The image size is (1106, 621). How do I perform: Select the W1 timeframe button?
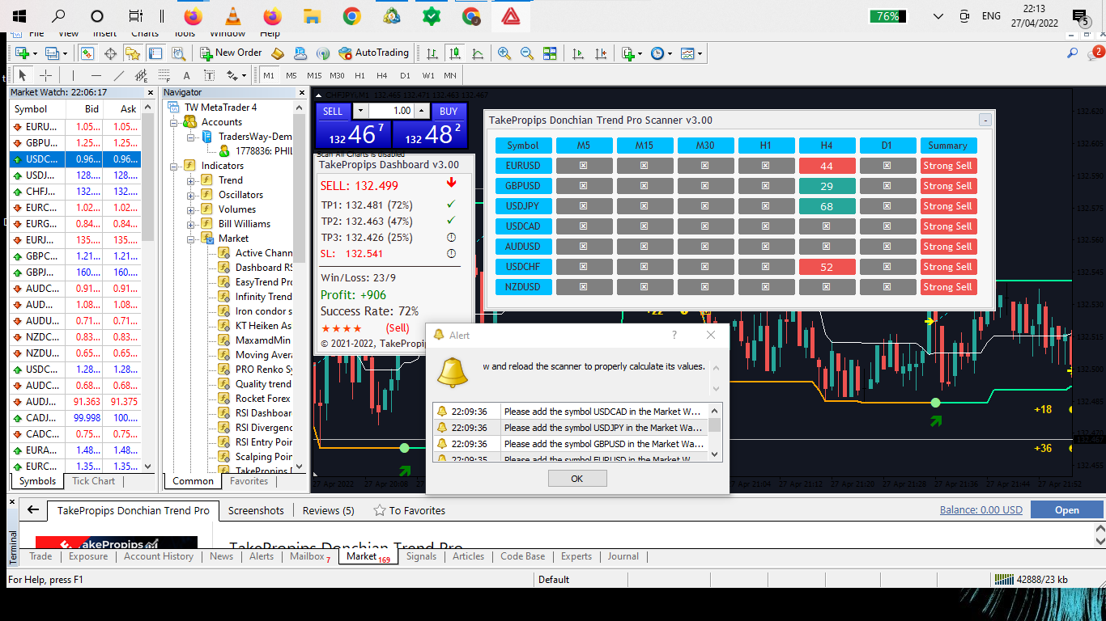(x=428, y=75)
